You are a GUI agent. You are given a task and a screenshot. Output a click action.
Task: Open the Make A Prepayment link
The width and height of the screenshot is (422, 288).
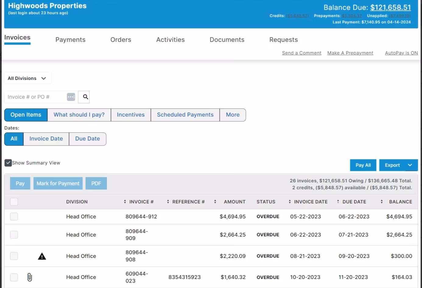pos(350,53)
